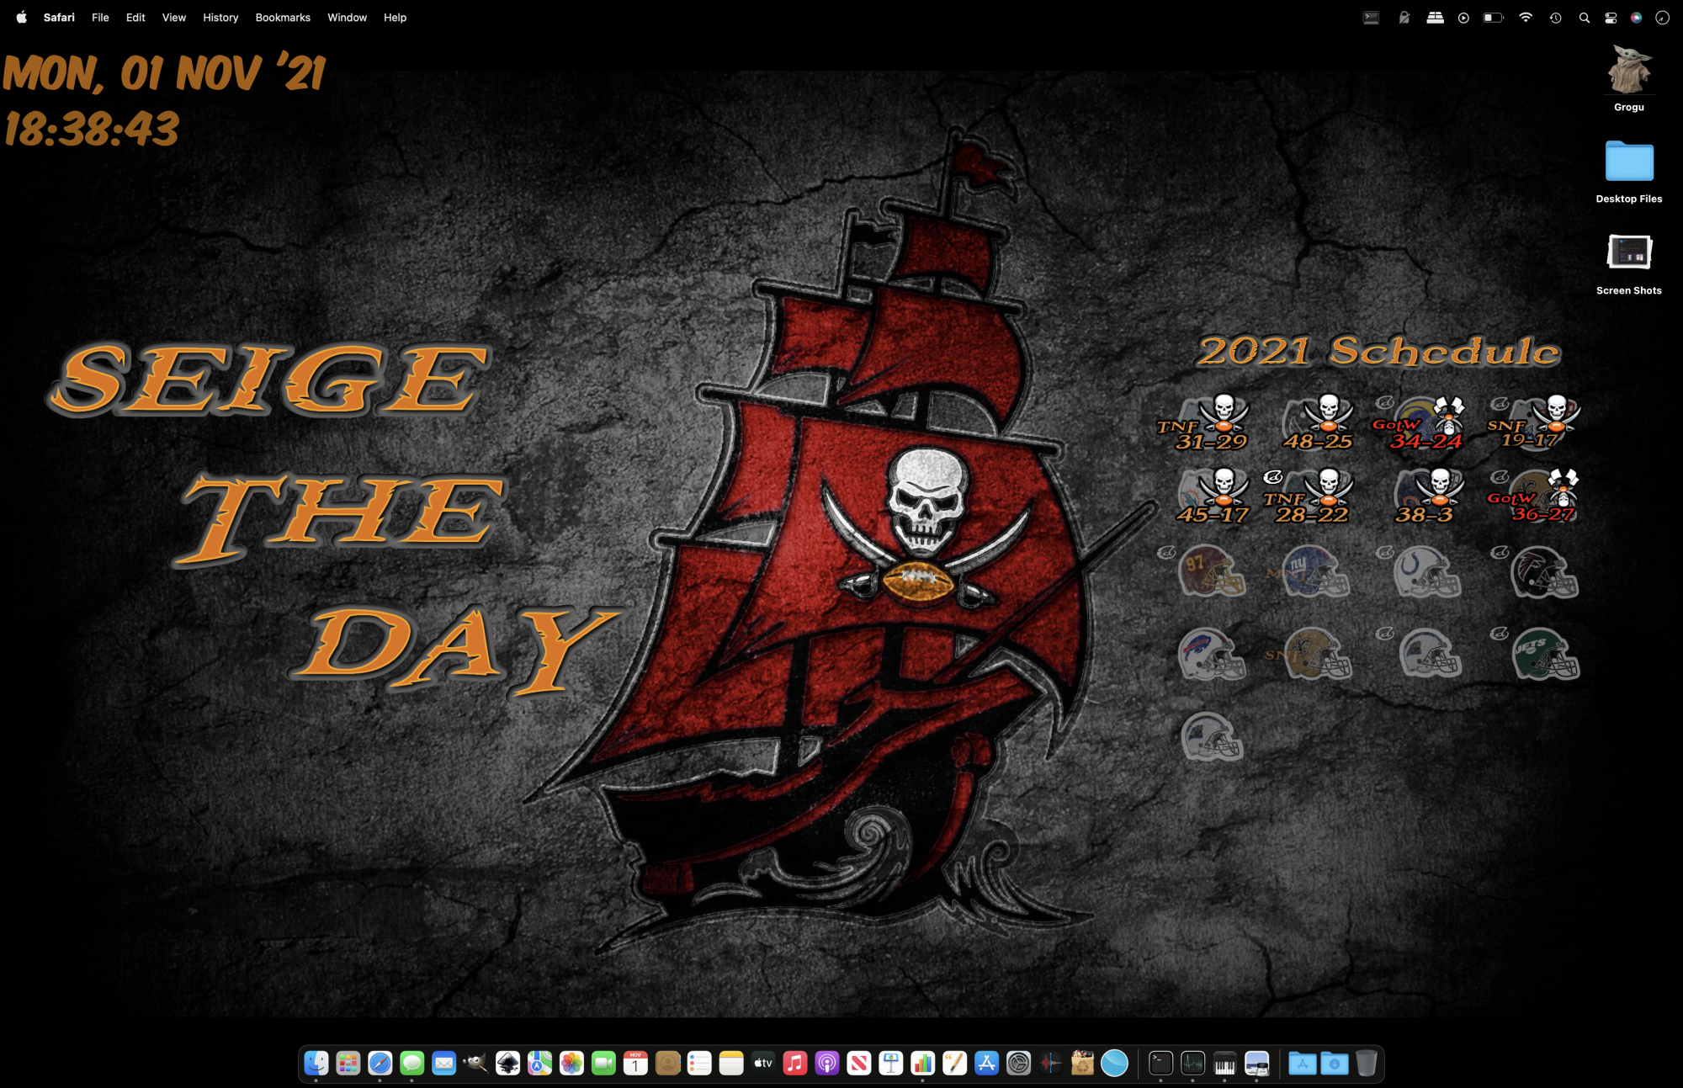
Task: Show battery status in menu bar
Action: [1493, 17]
